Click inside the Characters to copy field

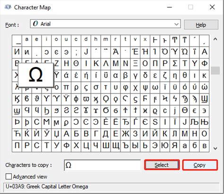[x=102, y=165]
